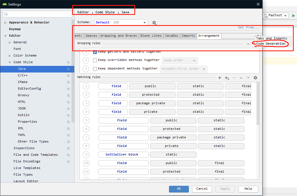Select Live Templates in the tree

(27, 168)
